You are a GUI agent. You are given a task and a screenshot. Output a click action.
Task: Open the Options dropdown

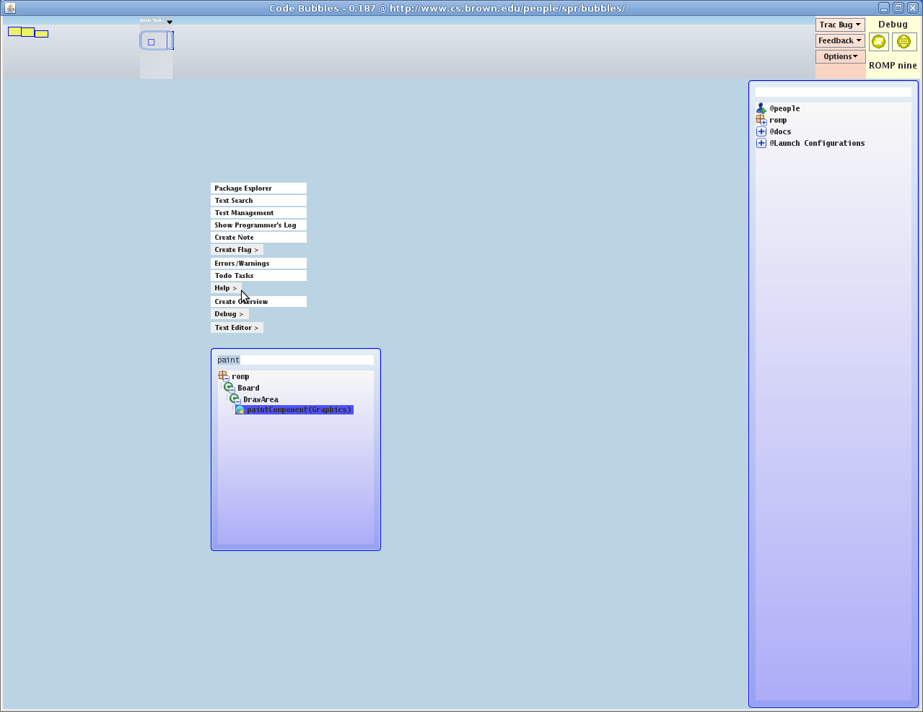pos(840,56)
